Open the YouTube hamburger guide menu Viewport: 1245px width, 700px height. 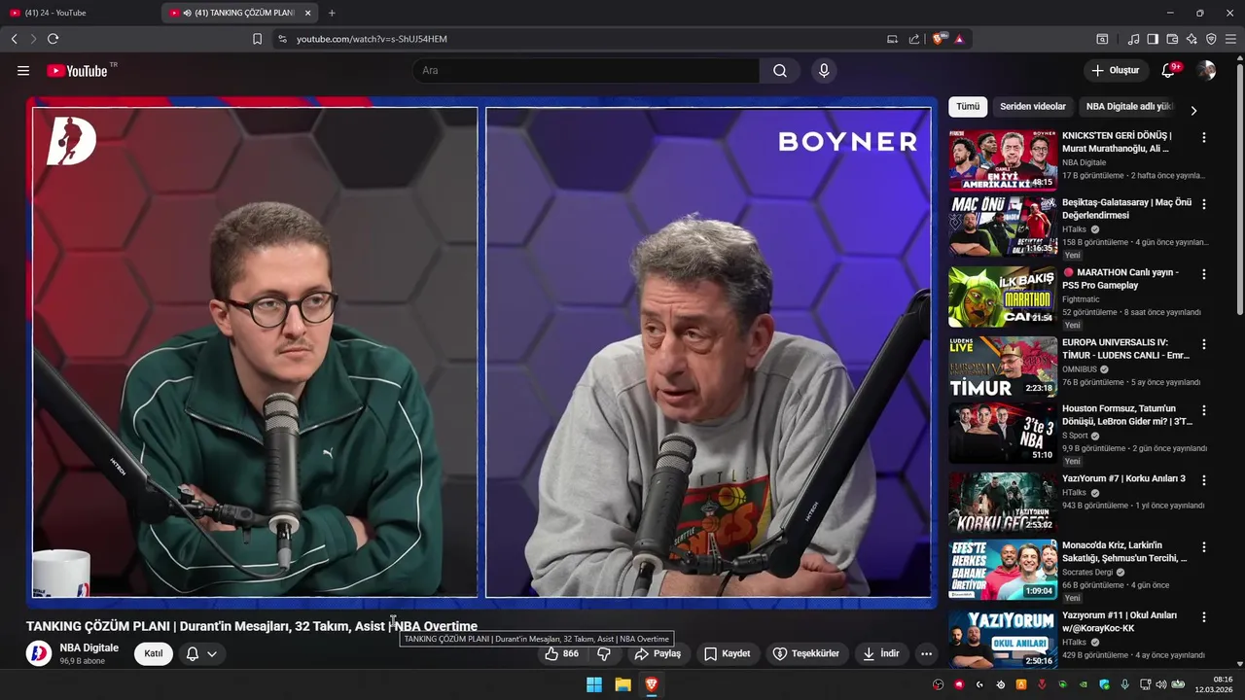23,70
